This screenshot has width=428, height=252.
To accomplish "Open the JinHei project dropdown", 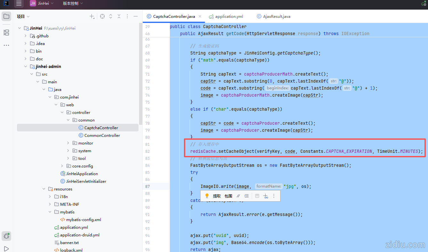I will tap(42, 4).
